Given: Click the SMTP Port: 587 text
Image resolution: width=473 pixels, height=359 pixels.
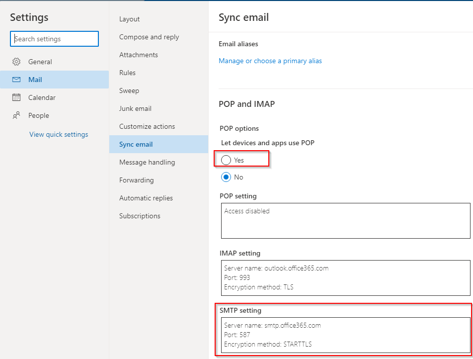Looking at the screenshot, I should coord(237,335).
